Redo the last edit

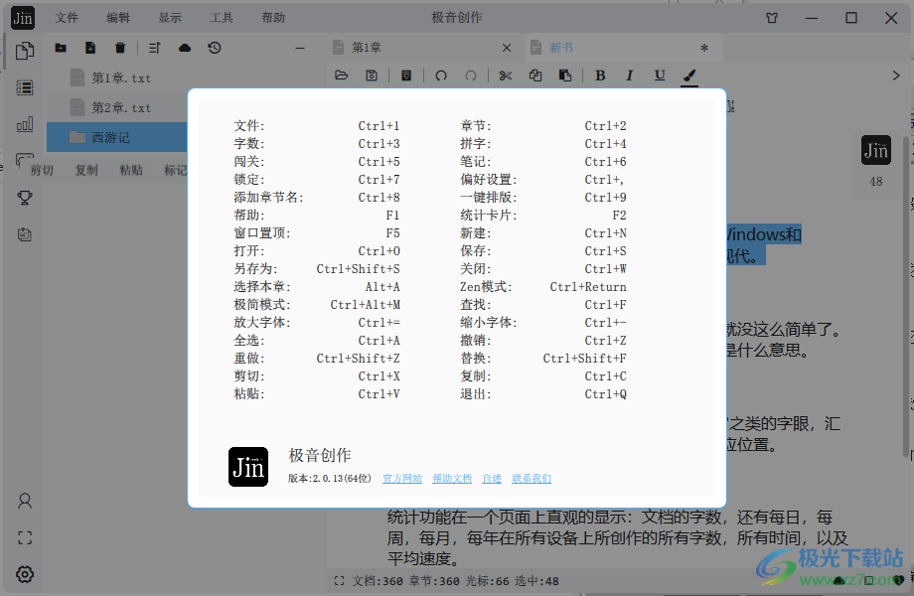tap(471, 75)
